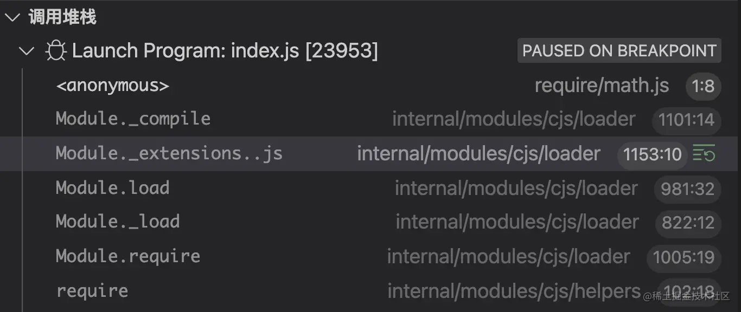Click the debug bug icon beside Launch Program
The width and height of the screenshot is (741, 312).
click(x=55, y=51)
